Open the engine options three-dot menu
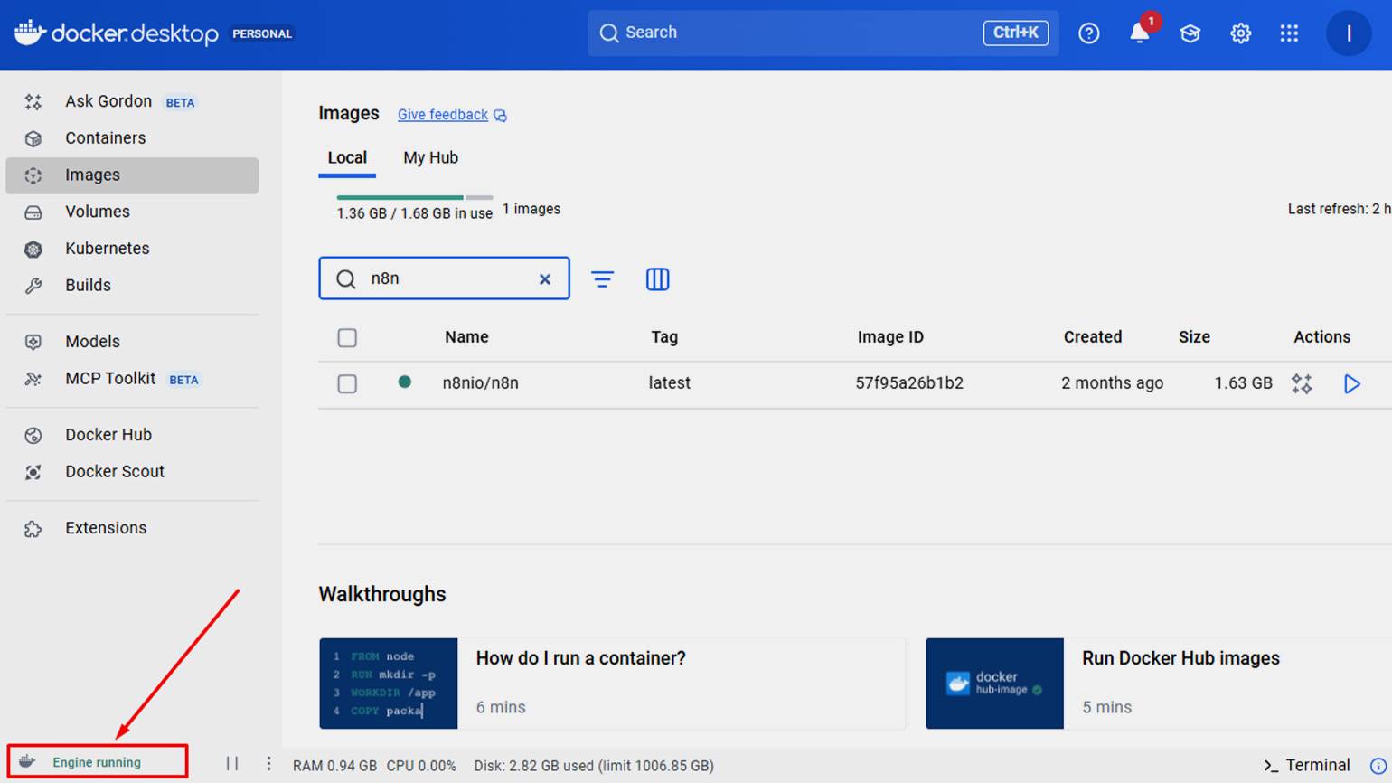The image size is (1392, 783). pyautogui.click(x=268, y=764)
